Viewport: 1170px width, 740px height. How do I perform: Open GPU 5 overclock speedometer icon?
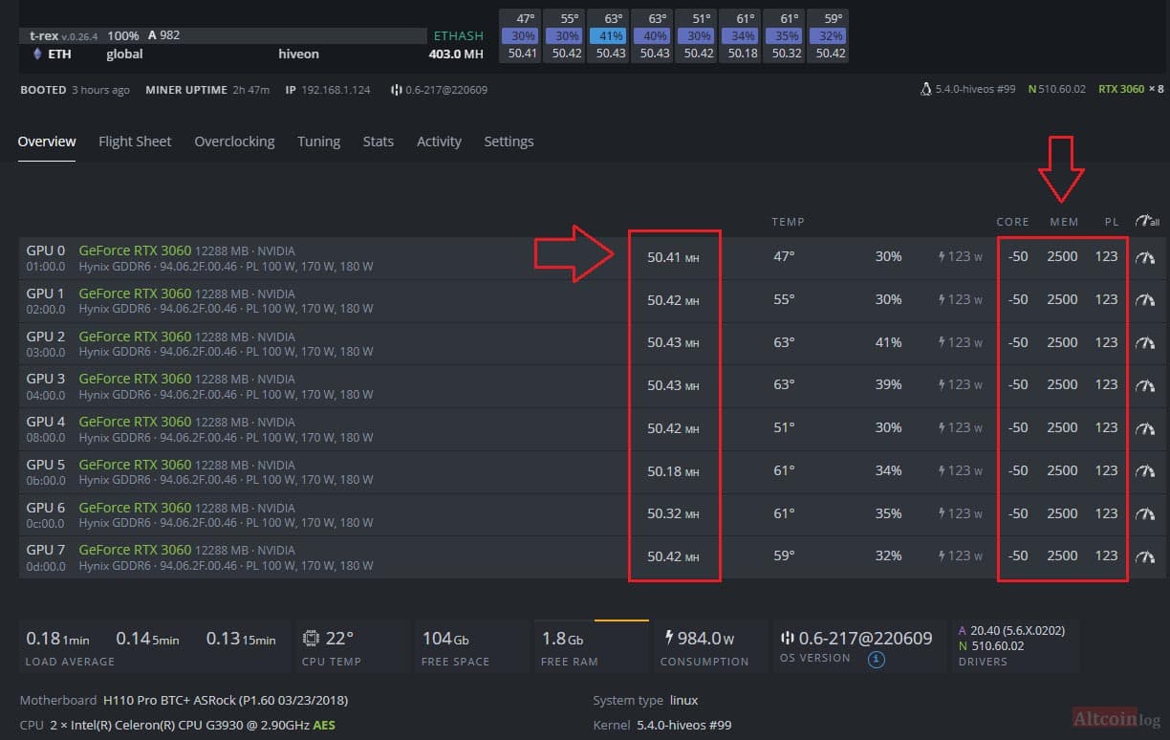1145,470
